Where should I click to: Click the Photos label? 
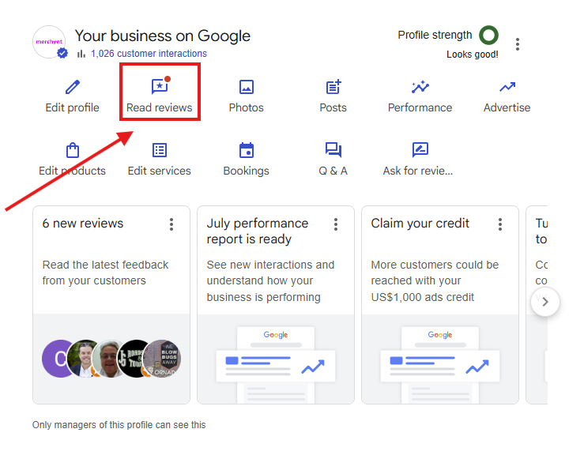247,107
